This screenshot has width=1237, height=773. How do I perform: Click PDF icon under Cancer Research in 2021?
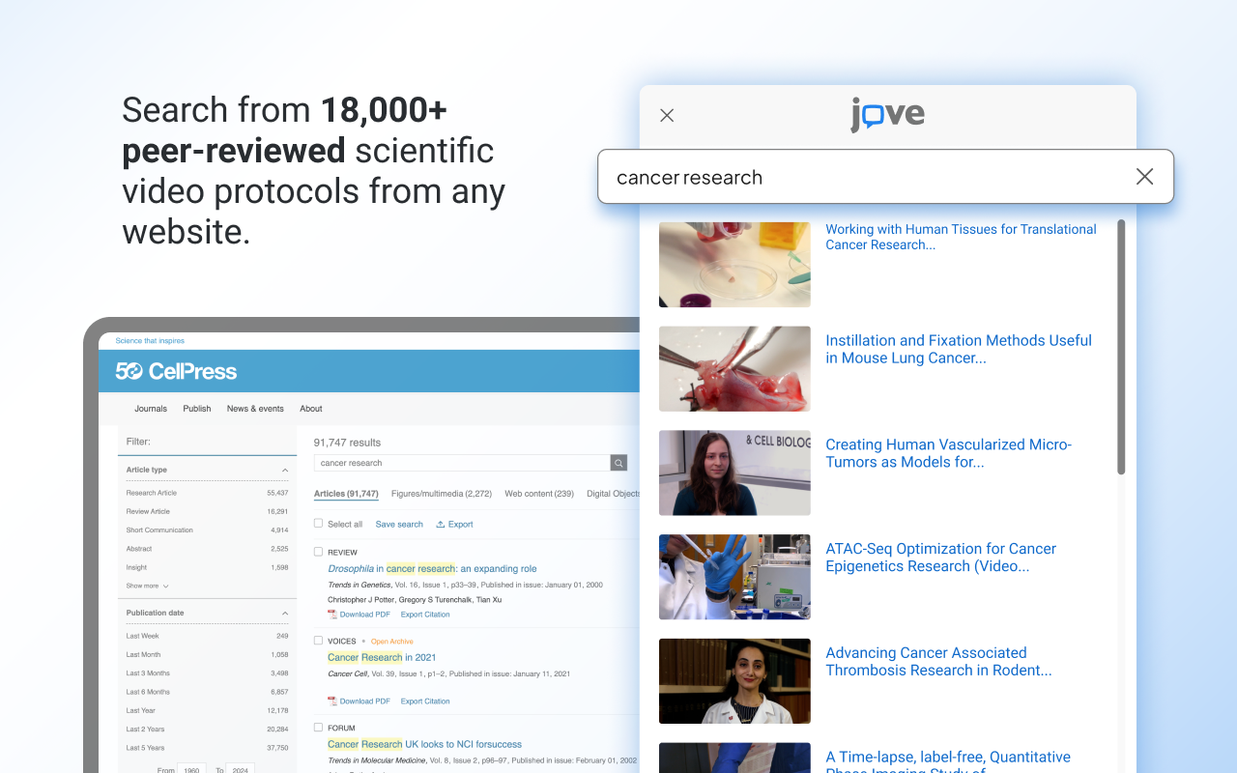point(332,701)
